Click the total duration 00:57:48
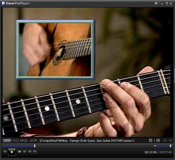Viewport: 175px width, 160px height. [x=166, y=152]
